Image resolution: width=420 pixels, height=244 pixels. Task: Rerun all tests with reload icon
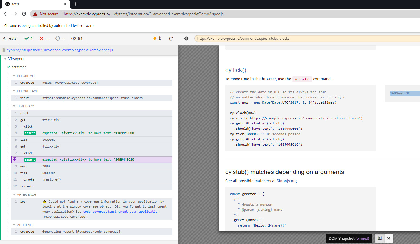[171, 38]
